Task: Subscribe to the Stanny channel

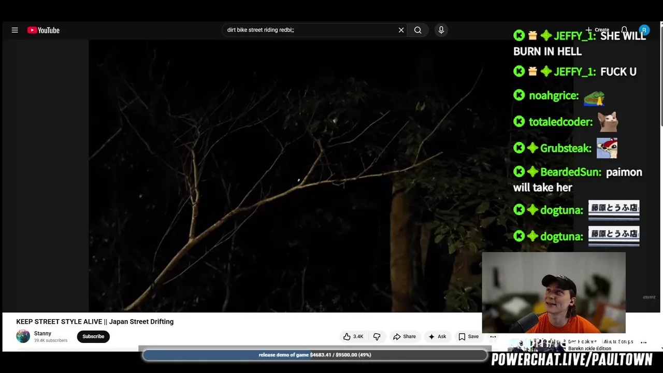Action: [93, 336]
